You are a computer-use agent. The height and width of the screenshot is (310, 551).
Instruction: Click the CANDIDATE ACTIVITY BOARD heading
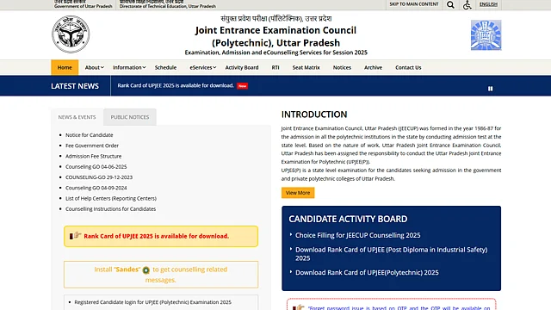(348, 219)
